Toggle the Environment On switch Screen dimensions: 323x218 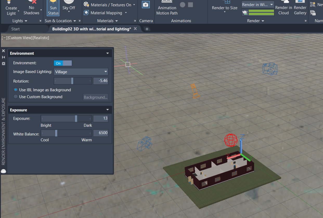pos(63,63)
